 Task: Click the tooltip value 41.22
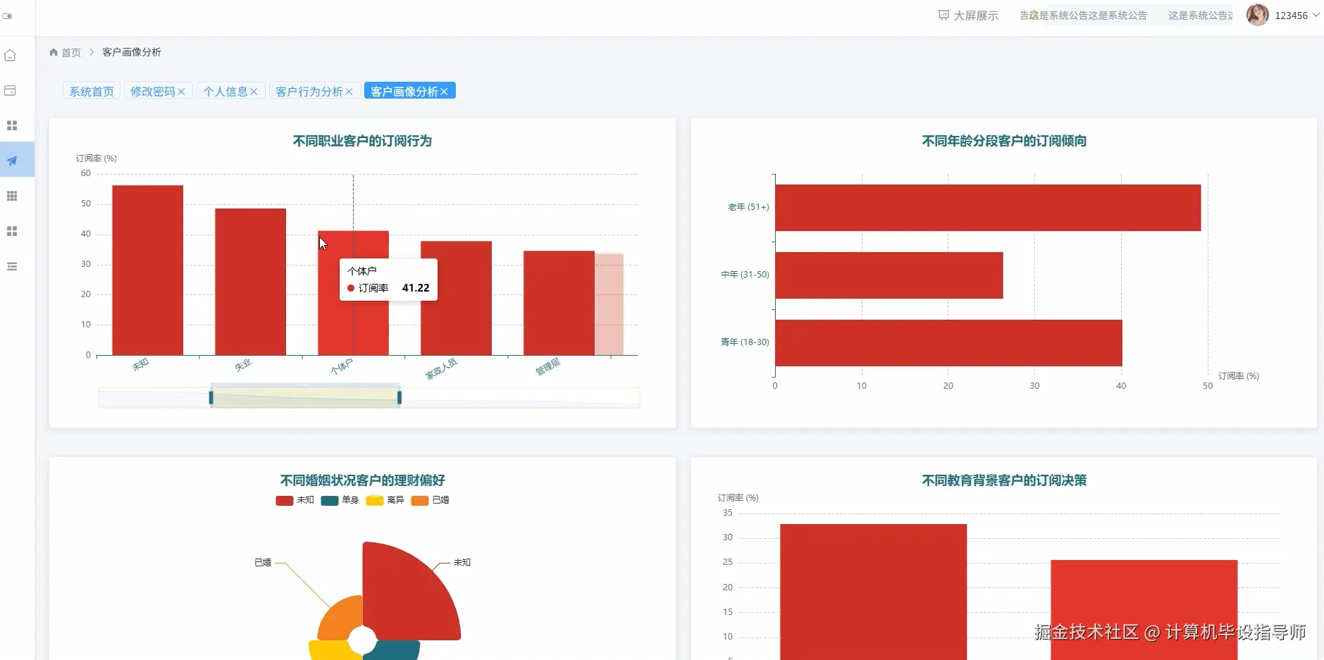pos(416,288)
